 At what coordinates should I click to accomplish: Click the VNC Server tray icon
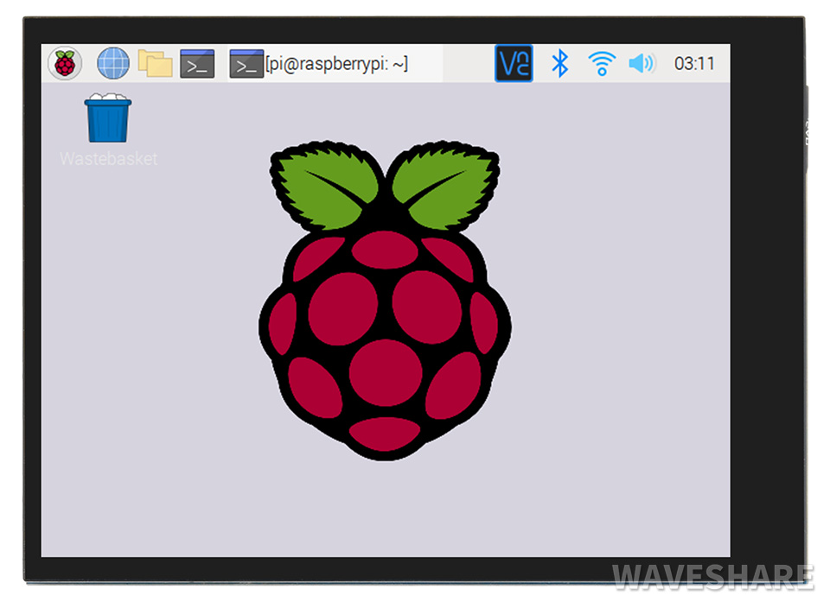[x=514, y=63]
